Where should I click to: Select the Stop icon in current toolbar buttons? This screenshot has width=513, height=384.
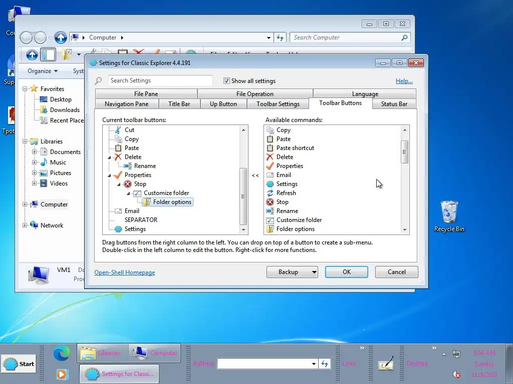point(128,184)
